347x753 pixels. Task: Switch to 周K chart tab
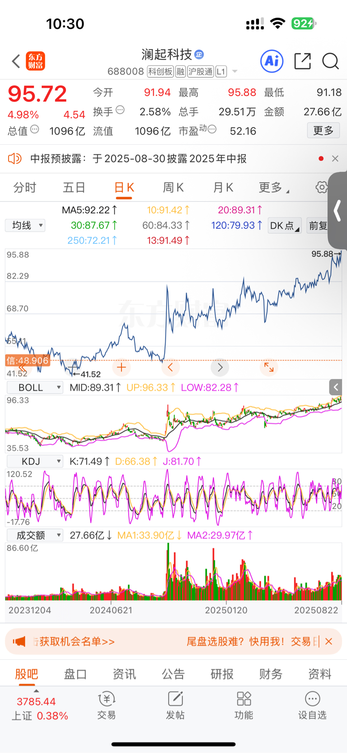(x=173, y=187)
